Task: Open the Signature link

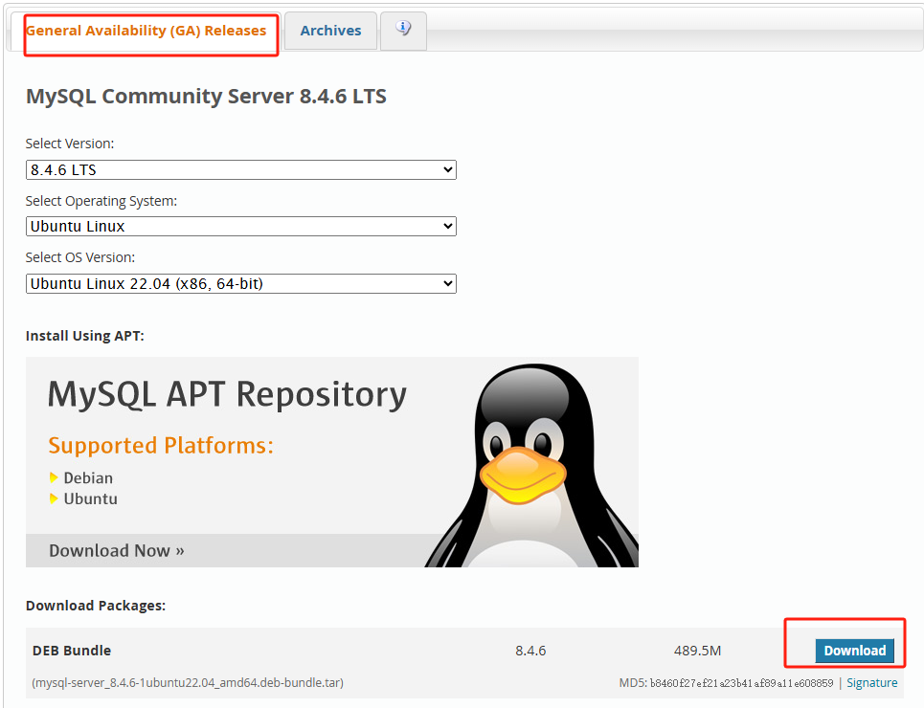Action: 872,683
